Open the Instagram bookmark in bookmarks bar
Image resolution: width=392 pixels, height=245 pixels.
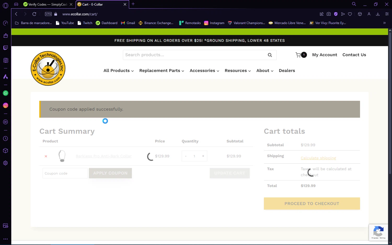point(214,23)
